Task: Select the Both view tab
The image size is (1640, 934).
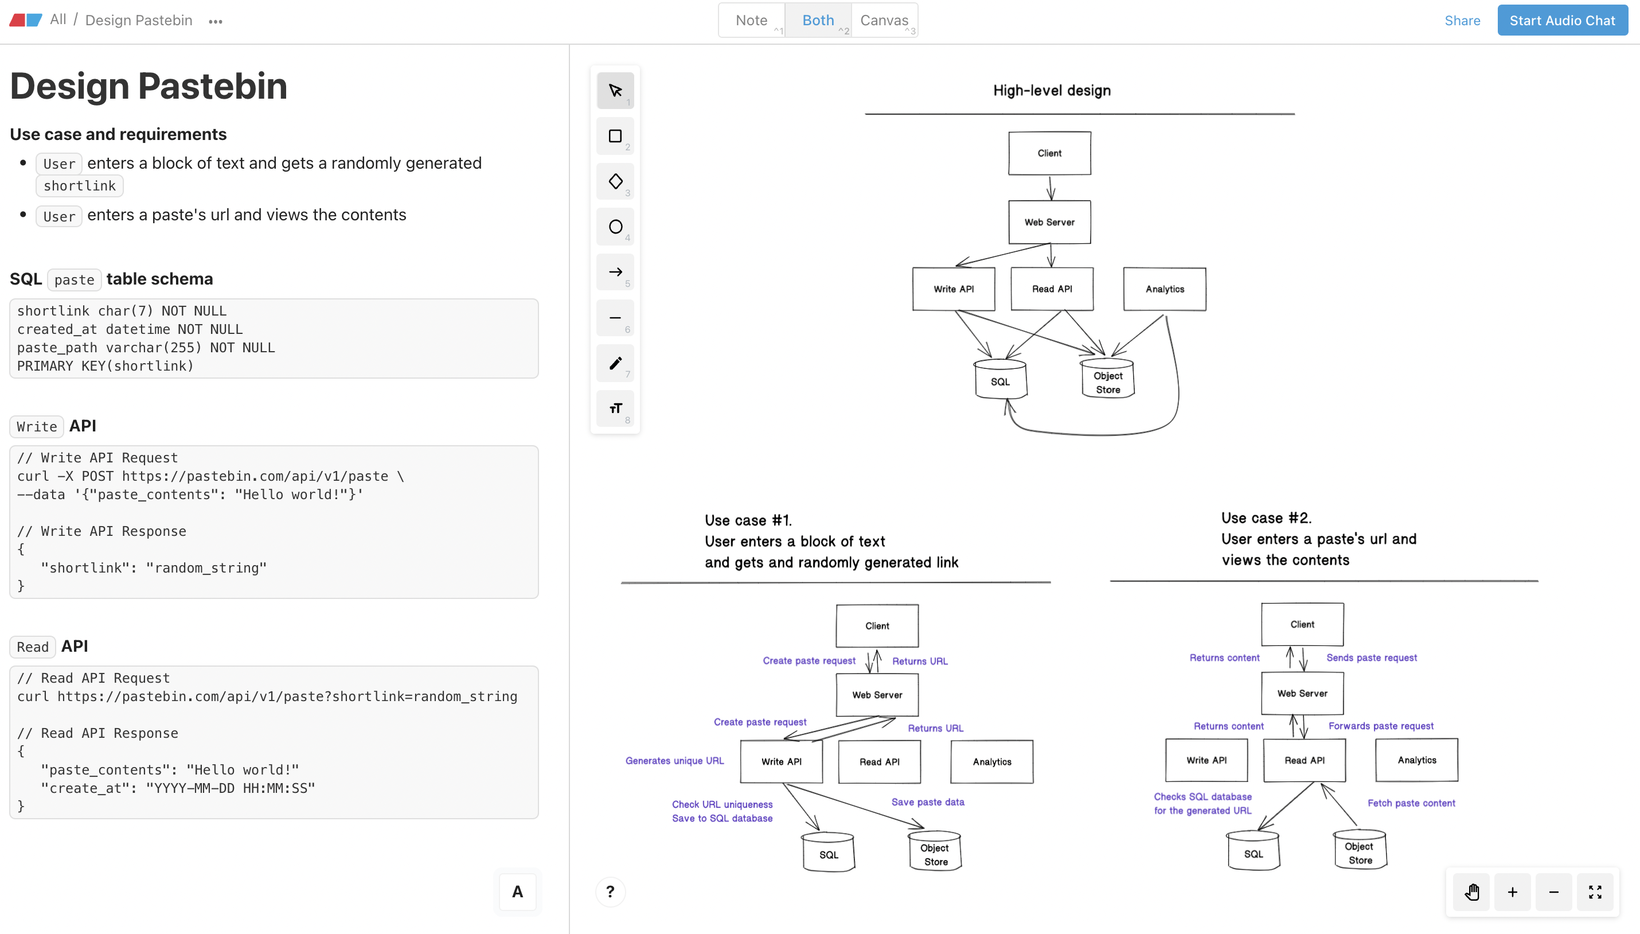Action: click(818, 21)
